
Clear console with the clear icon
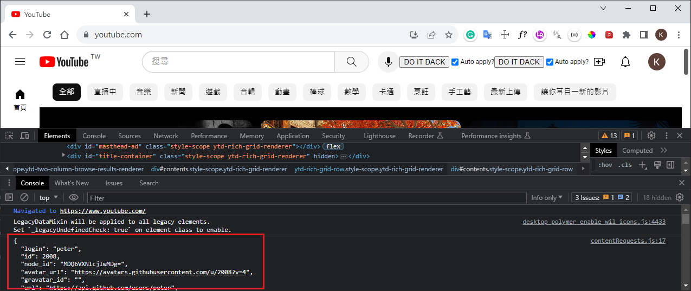(x=24, y=198)
